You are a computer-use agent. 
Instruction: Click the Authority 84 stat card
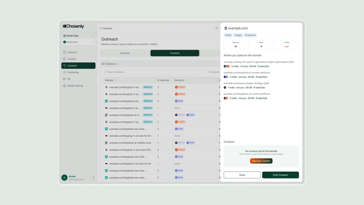point(236,44)
